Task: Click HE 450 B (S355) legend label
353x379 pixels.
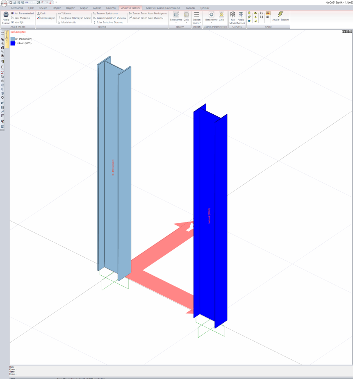Action: click(x=23, y=39)
